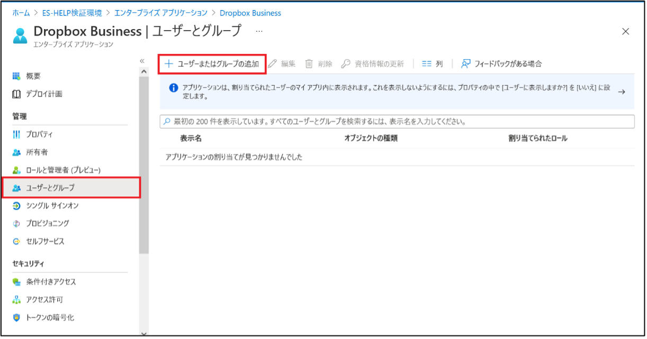Click the 所有者 people icon
Image resolution: width=647 pixels, height=339 pixels.
[16, 152]
